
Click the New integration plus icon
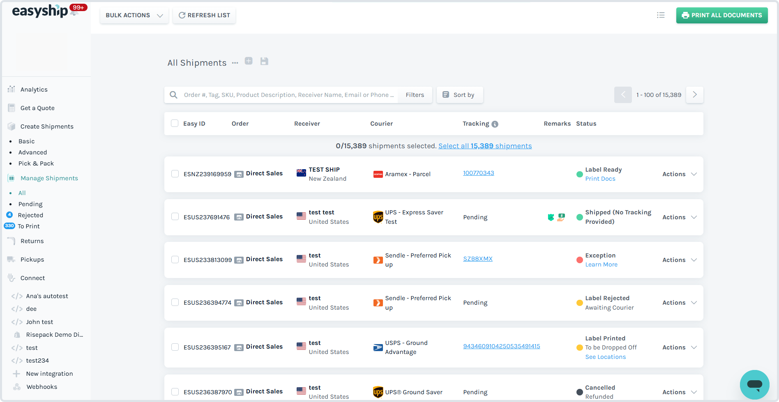pos(16,374)
